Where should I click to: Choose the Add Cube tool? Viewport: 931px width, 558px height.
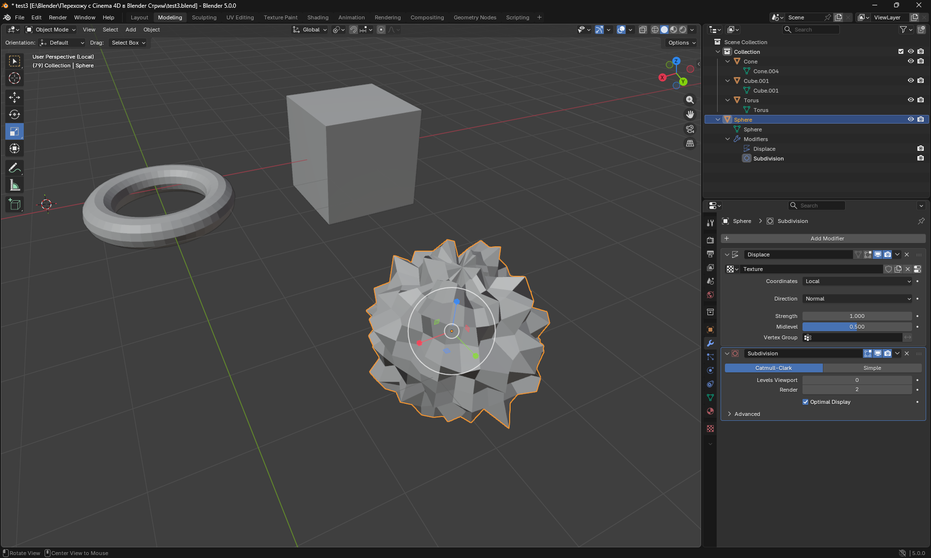point(15,205)
